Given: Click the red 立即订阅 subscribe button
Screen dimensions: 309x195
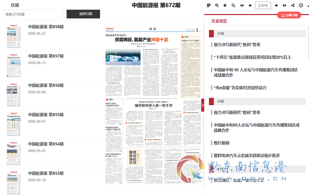Looking at the screenshot, I should (x=289, y=15).
